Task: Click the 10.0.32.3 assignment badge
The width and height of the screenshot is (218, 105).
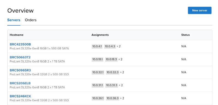Action: click(x=113, y=72)
